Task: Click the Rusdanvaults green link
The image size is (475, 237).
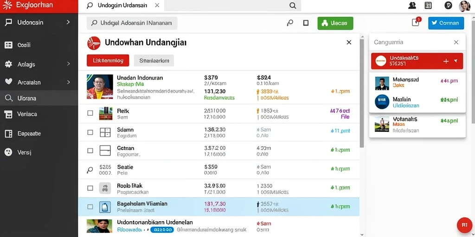Action: (x=219, y=98)
